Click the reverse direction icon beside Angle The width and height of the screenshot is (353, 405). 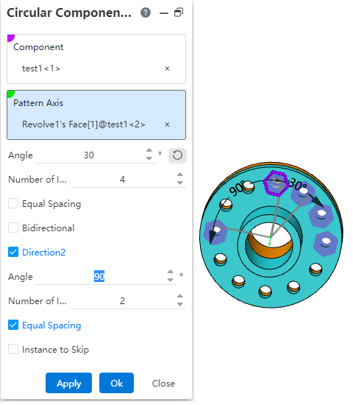pos(177,155)
